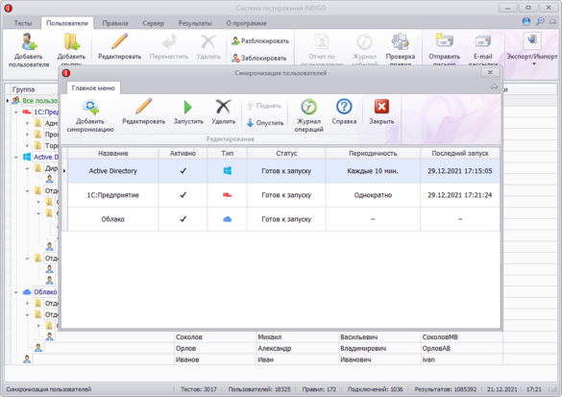562x397 pixels.
Task: Open the Журнал операций clock icon
Action: coord(308,107)
